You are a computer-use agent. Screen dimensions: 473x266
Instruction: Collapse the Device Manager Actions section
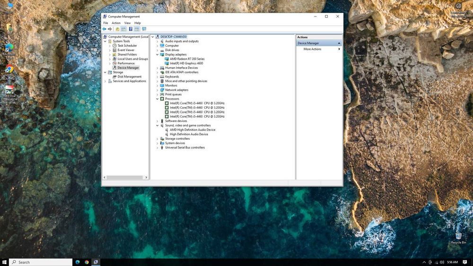coord(339,43)
